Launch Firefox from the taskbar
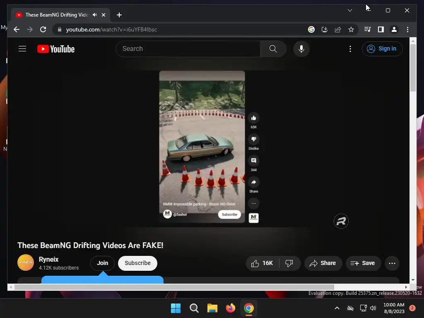 pos(230,308)
